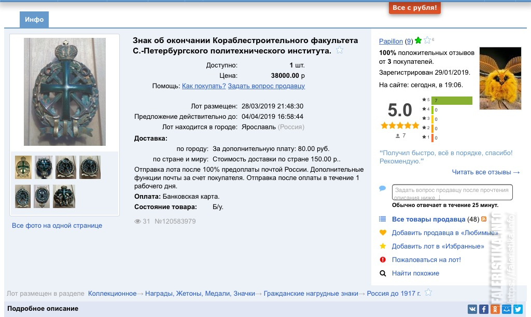Click the magnifier icon for Найти похожие

tap(383, 273)
